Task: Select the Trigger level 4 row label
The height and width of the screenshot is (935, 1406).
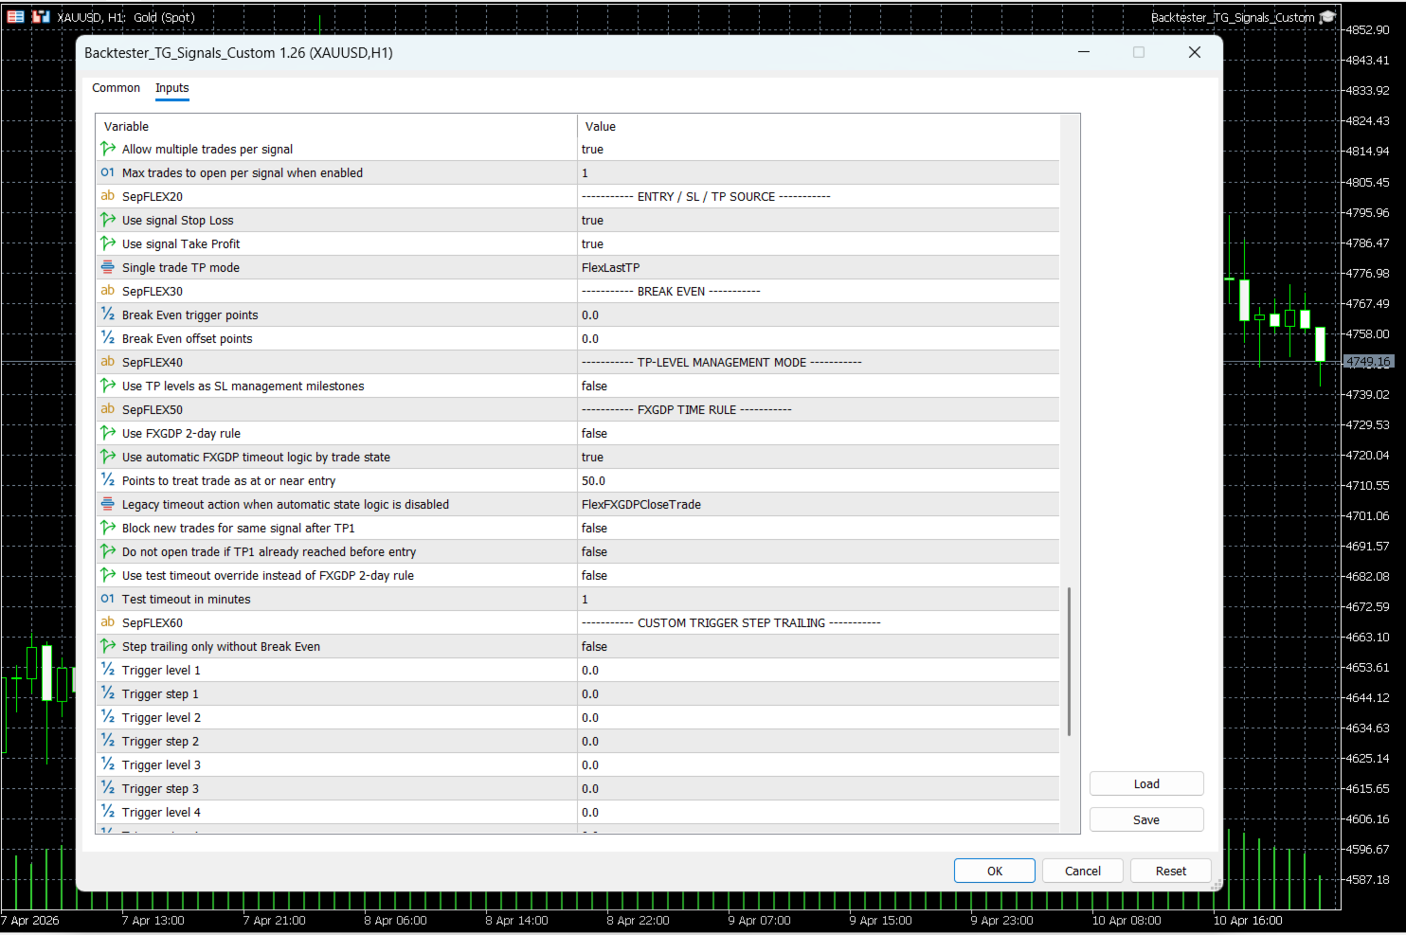Action: (161, 812)
